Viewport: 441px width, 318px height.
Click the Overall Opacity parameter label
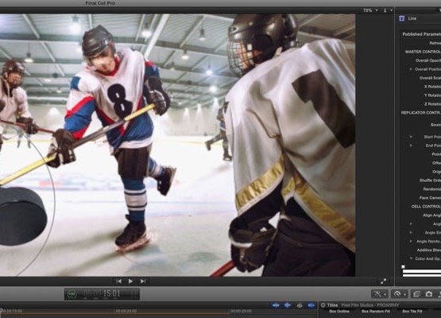pyautogui.click(x=428, y=60)
